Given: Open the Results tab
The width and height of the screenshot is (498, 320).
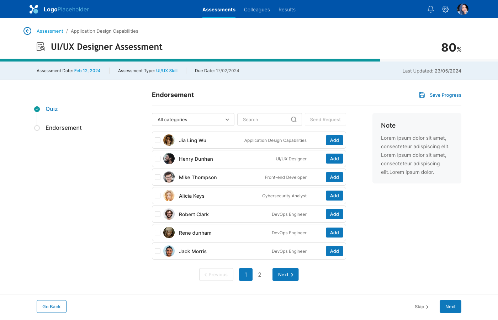Looking at the screenshot, I should [x=287, y=10].
